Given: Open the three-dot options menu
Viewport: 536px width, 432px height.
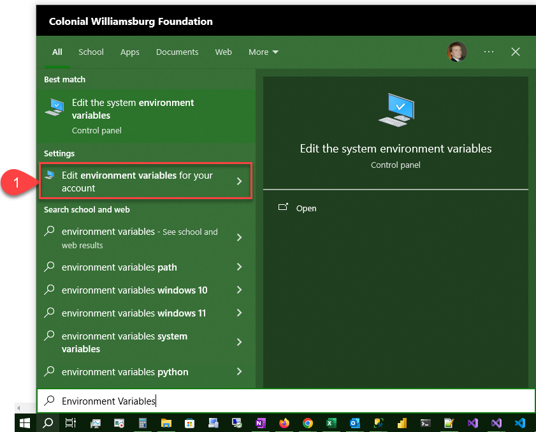Looking at the screenshot, I should (489, 52).
